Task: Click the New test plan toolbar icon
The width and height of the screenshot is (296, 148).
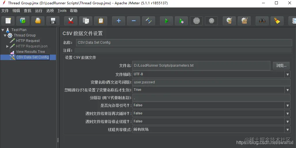Action: pyautogui.click(x=8, y=21)
